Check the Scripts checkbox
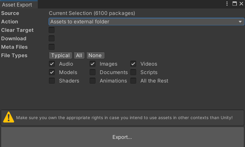The width and height of the screenshot is (245, 147). (x=133, y=72)
